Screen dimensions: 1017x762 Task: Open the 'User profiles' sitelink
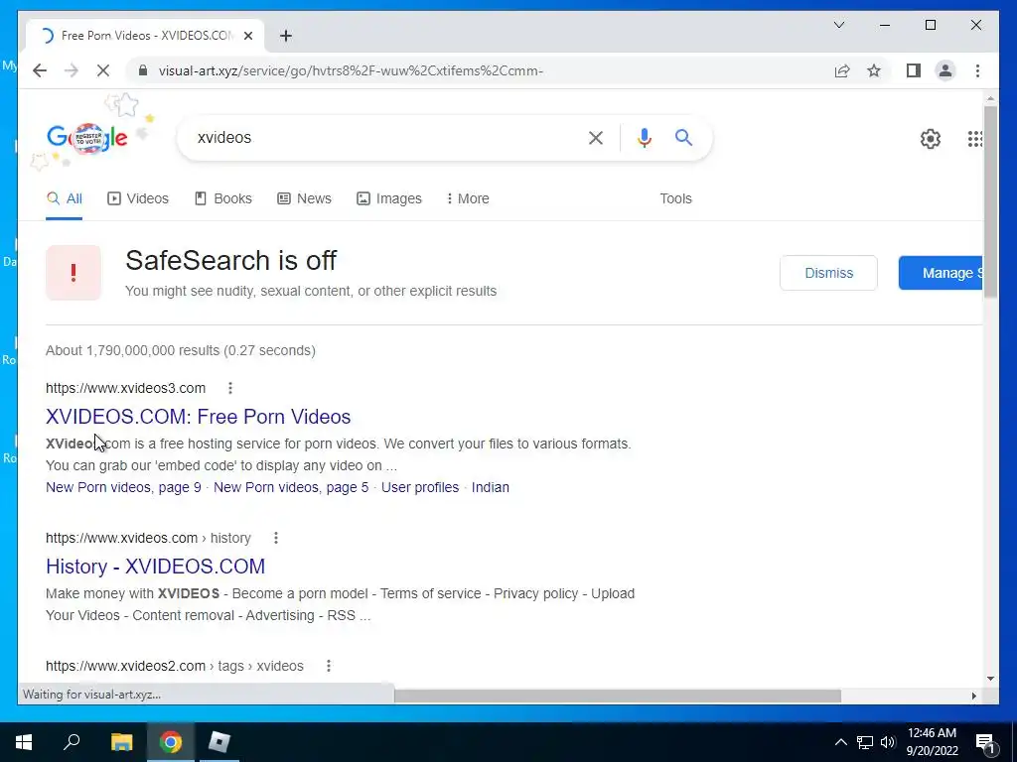pos(420,487)
